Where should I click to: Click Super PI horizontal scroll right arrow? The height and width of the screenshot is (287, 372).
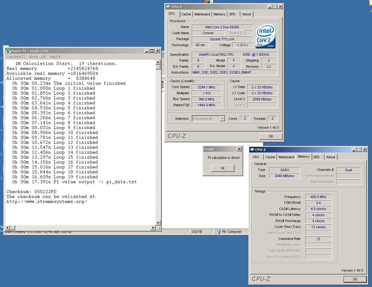coord(153,228)
